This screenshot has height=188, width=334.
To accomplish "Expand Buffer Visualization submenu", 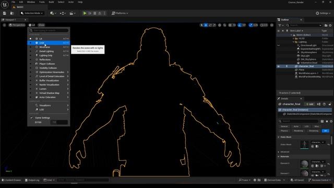I will 49,80.
